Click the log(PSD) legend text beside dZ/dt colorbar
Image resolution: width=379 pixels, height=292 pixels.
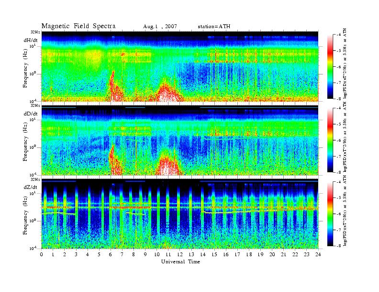(x=346, y=210)
